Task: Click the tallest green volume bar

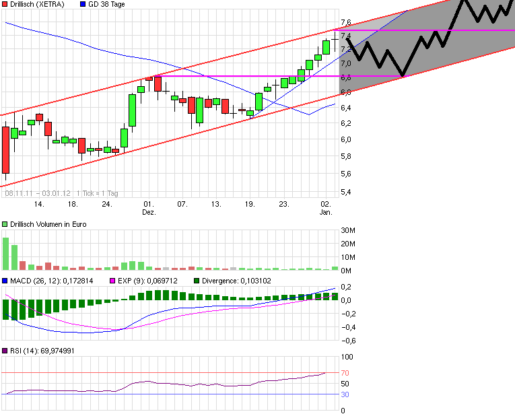Action: tap(6, 254)
